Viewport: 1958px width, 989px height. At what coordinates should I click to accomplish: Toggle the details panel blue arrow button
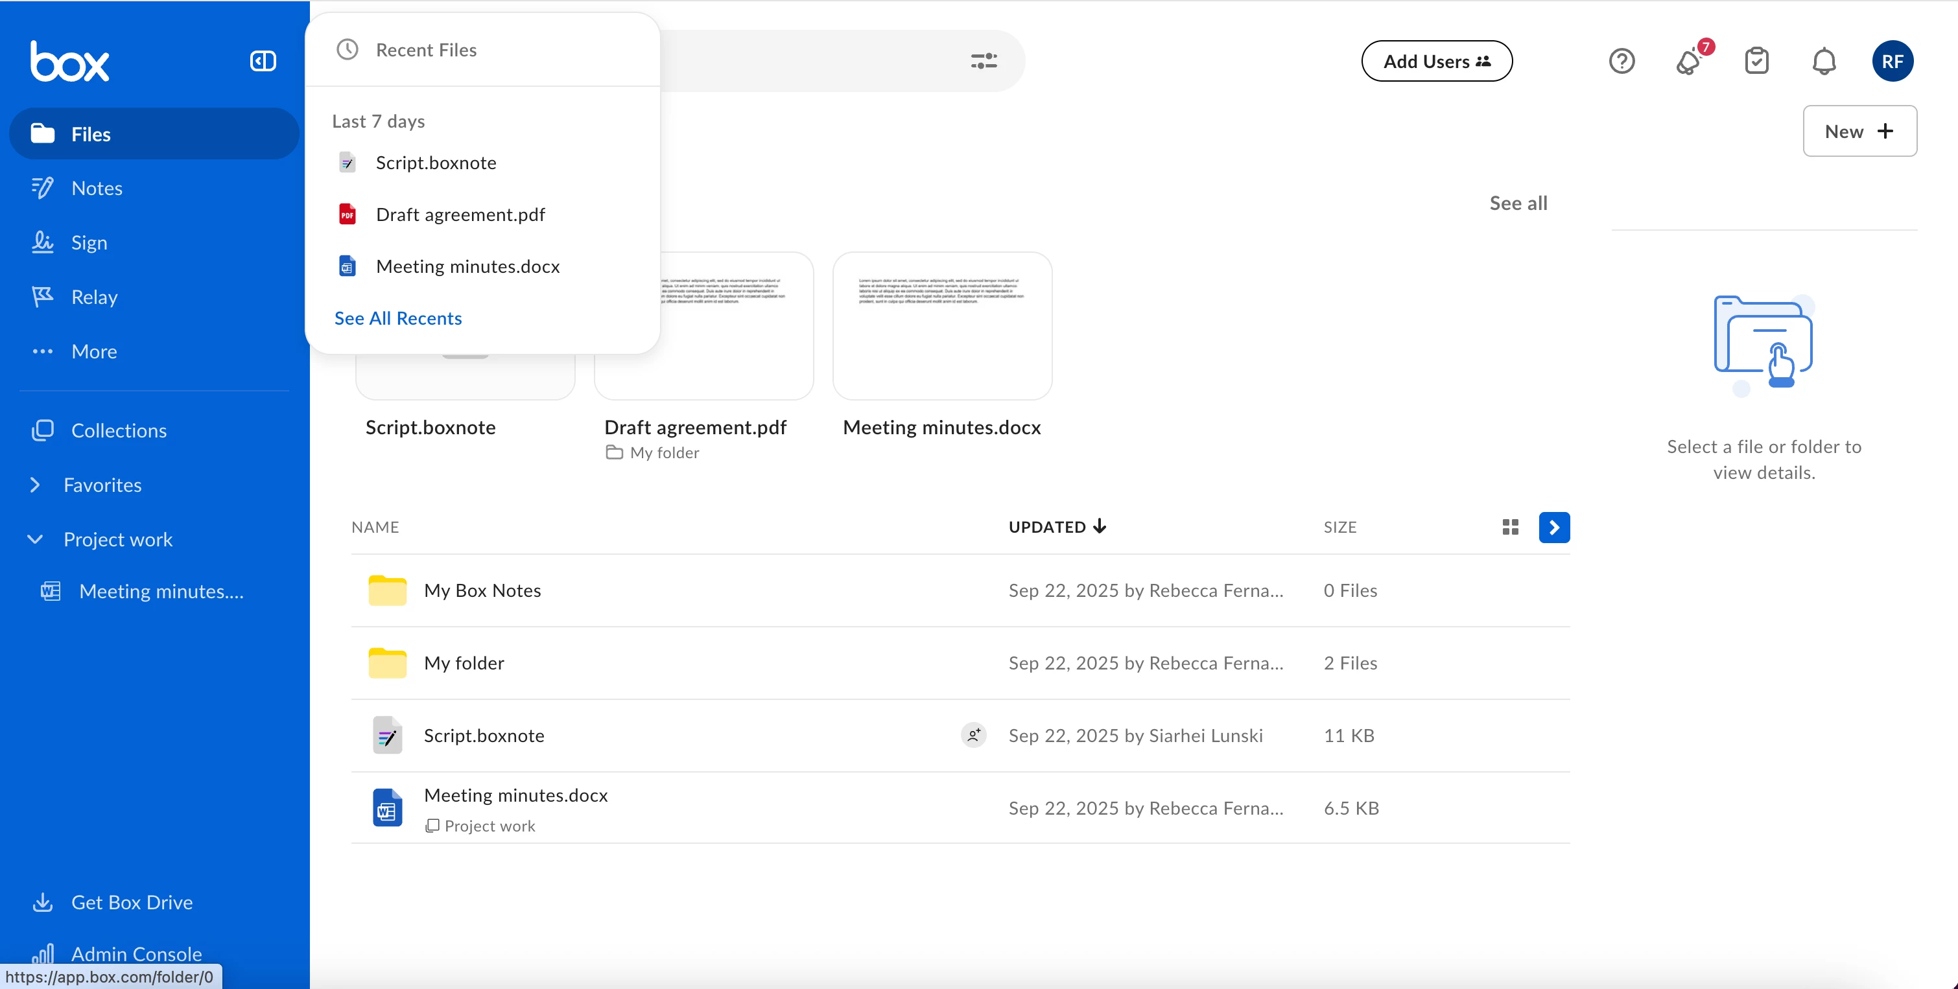[1553, 527]
